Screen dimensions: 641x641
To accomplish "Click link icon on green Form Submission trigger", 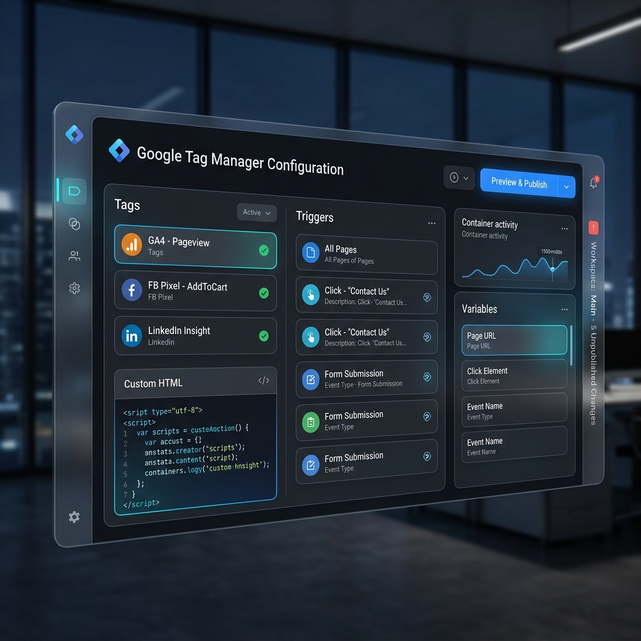I will tap(427, 416).
